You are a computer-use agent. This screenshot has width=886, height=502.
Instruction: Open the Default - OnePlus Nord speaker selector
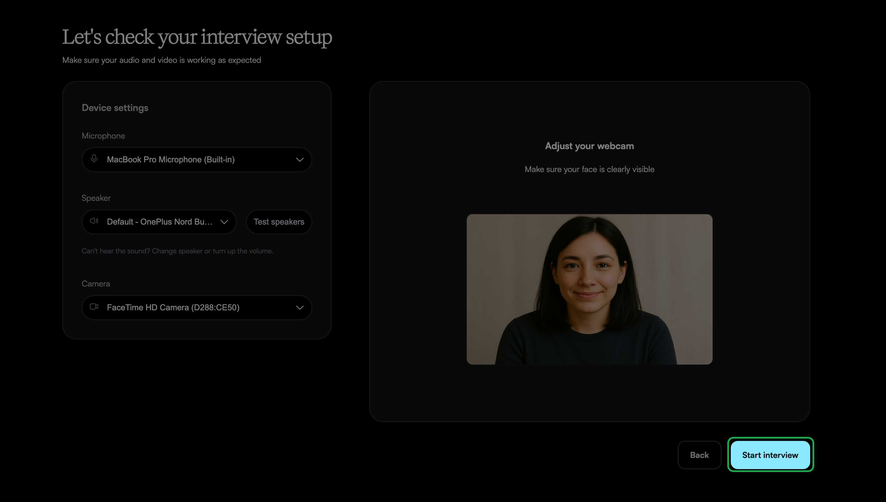point(159,222)
